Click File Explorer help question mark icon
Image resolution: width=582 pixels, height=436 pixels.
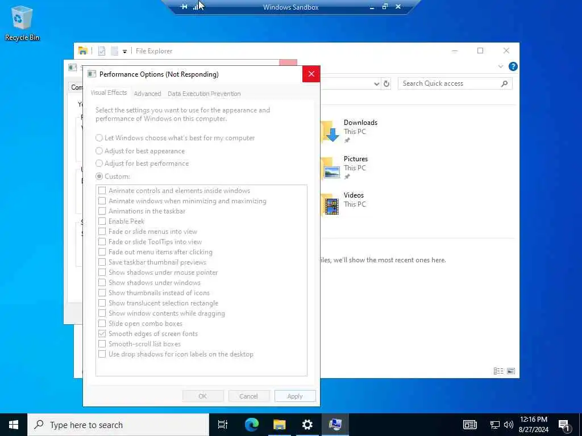(x=513, y=66)
